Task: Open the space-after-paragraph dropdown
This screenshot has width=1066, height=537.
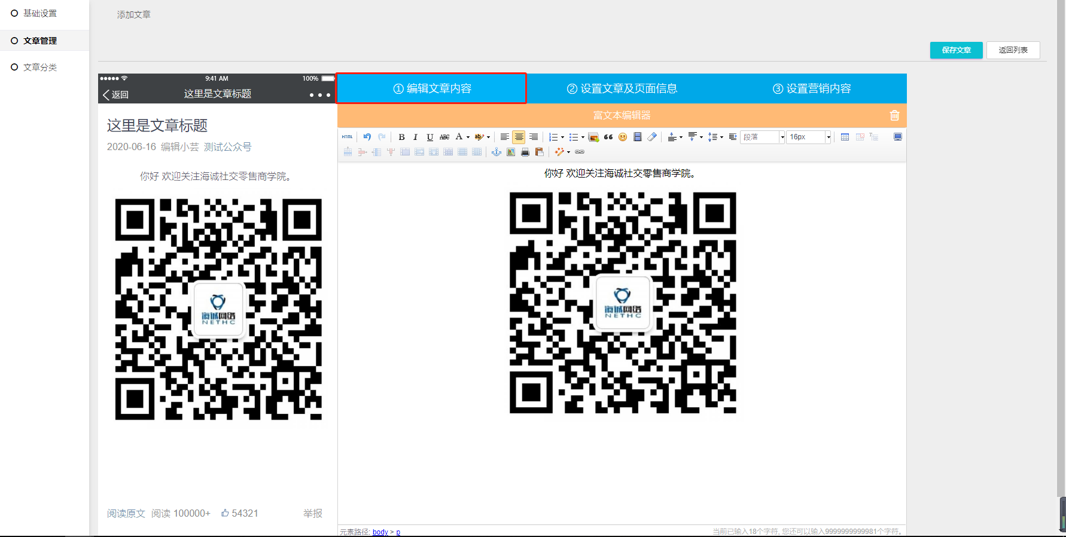Action: coord(701,138)
